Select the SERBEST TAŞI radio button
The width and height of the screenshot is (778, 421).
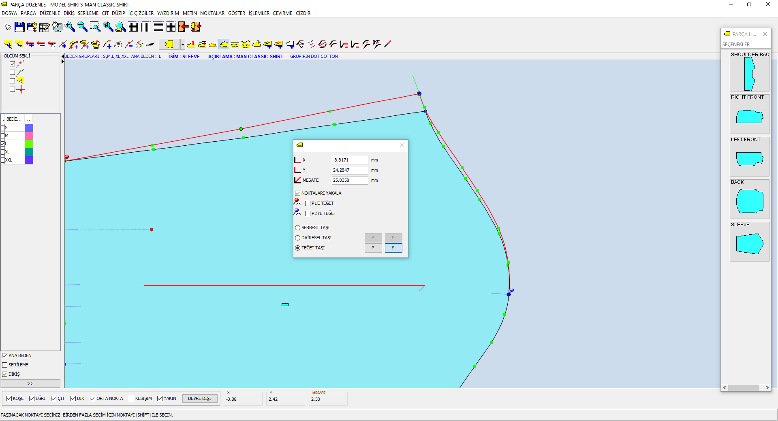pos(298,228)
